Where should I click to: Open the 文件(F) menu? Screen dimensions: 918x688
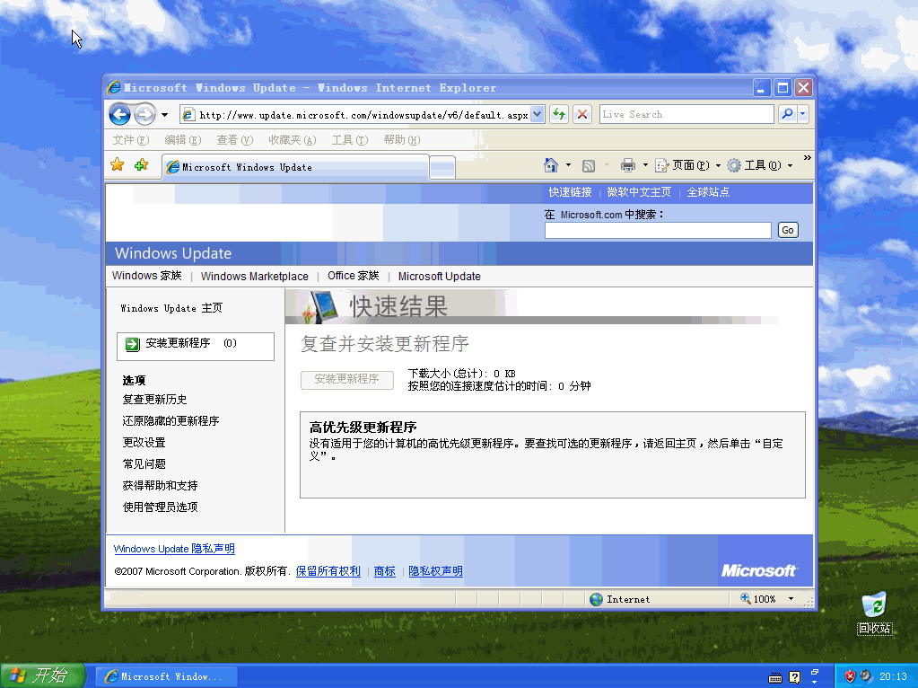[x=130, y=140]
